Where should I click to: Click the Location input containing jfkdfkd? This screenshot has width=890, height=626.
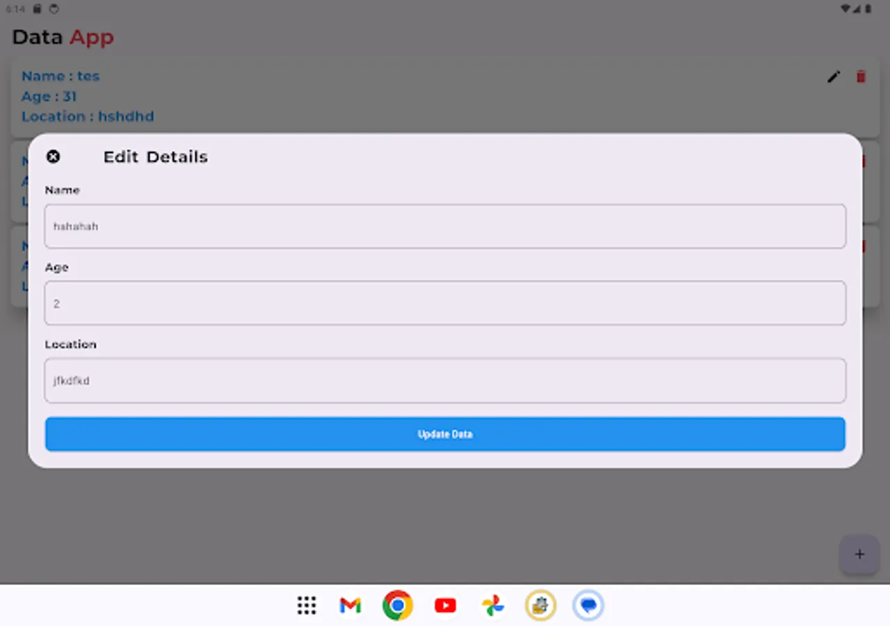pyautogui.click(x=445, y=380)
